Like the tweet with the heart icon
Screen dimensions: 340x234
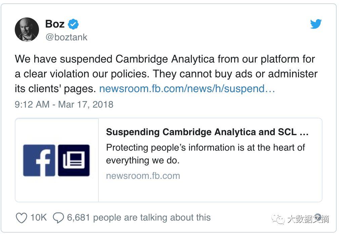22,218
